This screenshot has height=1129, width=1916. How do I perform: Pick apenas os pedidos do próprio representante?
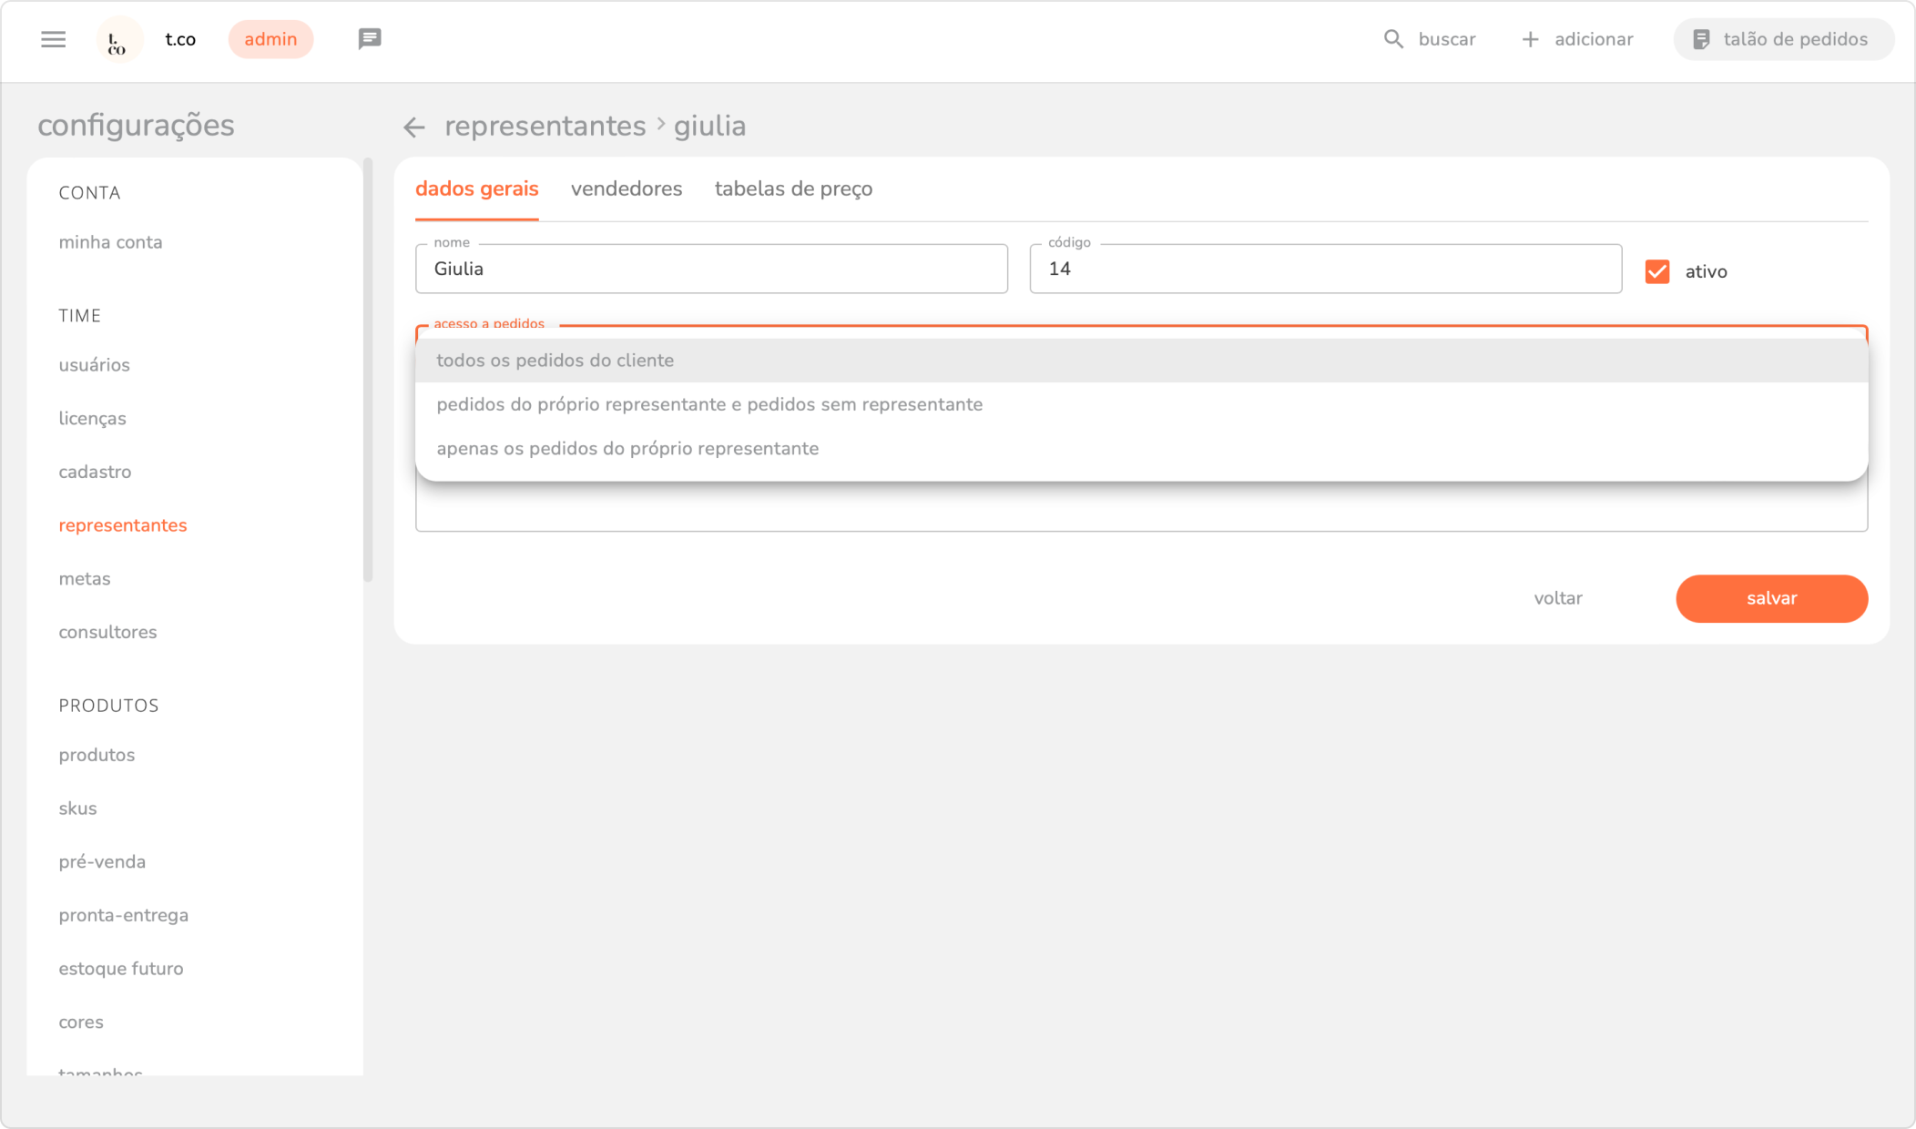click(627, 449)
